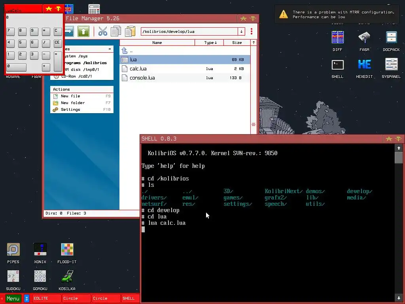Launch the XONIX game icon

pos(40,253)
